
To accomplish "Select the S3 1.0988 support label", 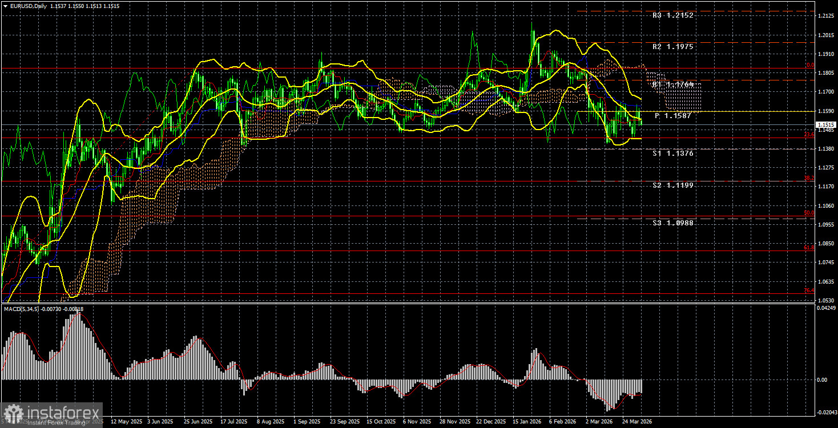I will 673,223.
